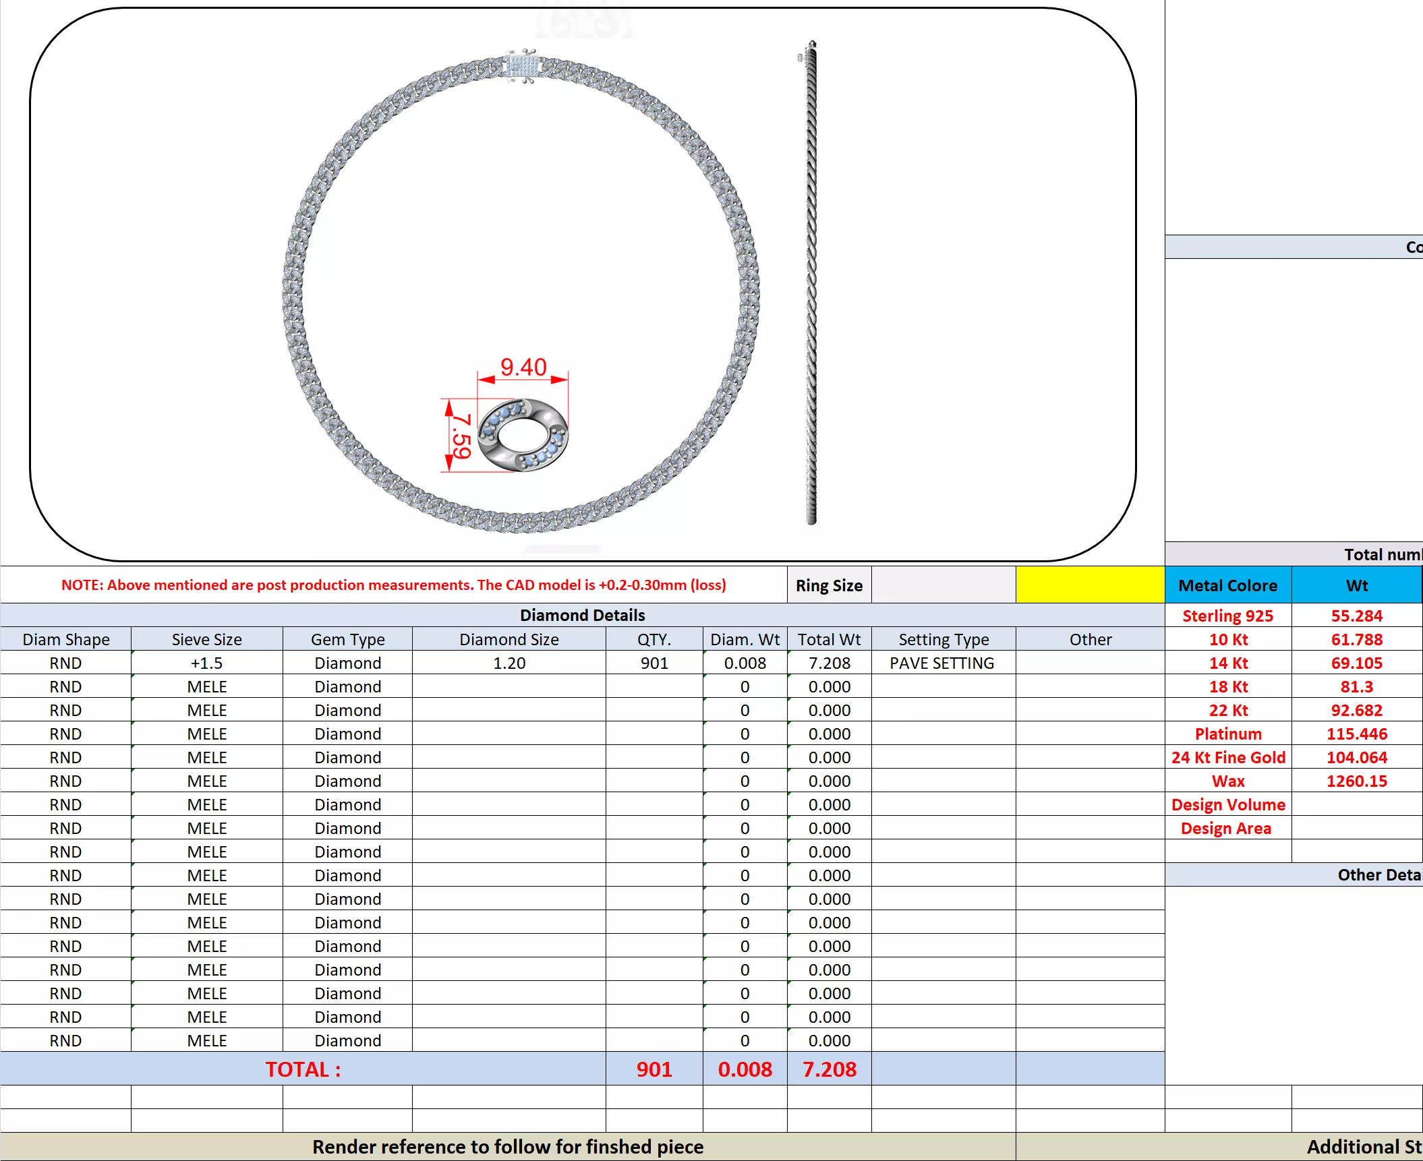Click the 22 Kt label

click(1227, 710)
